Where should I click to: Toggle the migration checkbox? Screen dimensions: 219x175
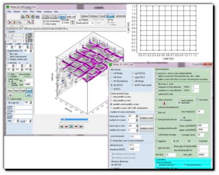pyautogui.click(x=156, y=141)
